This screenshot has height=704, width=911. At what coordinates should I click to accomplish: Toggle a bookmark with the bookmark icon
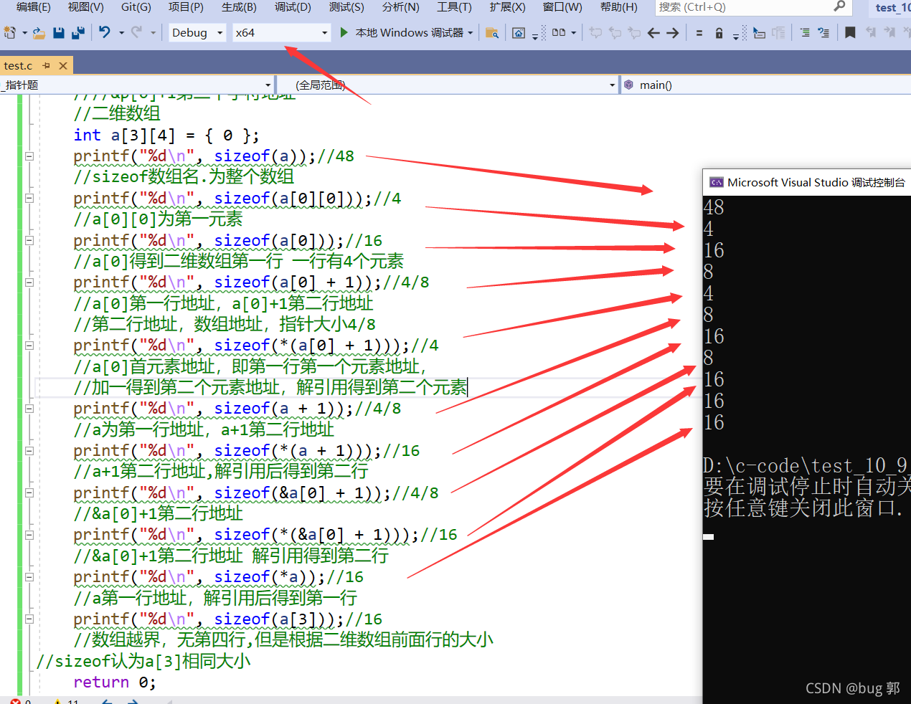[850, 32]
